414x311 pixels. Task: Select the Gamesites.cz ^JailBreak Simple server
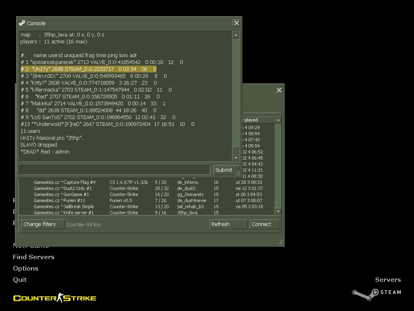click(x=146, y=207)
